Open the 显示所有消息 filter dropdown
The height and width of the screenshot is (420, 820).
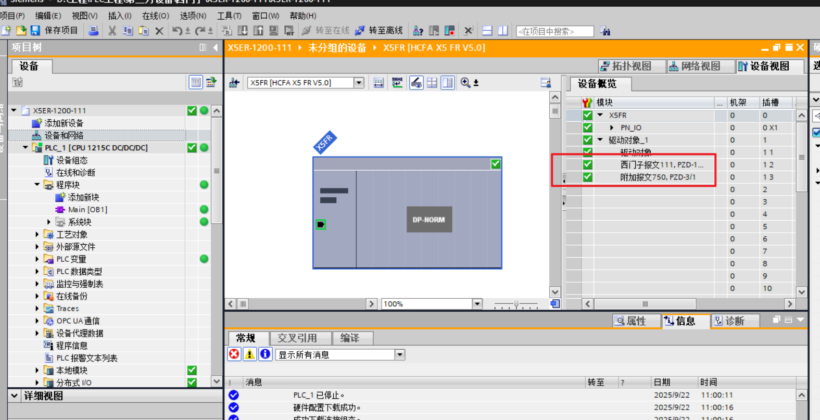(399, 355)
